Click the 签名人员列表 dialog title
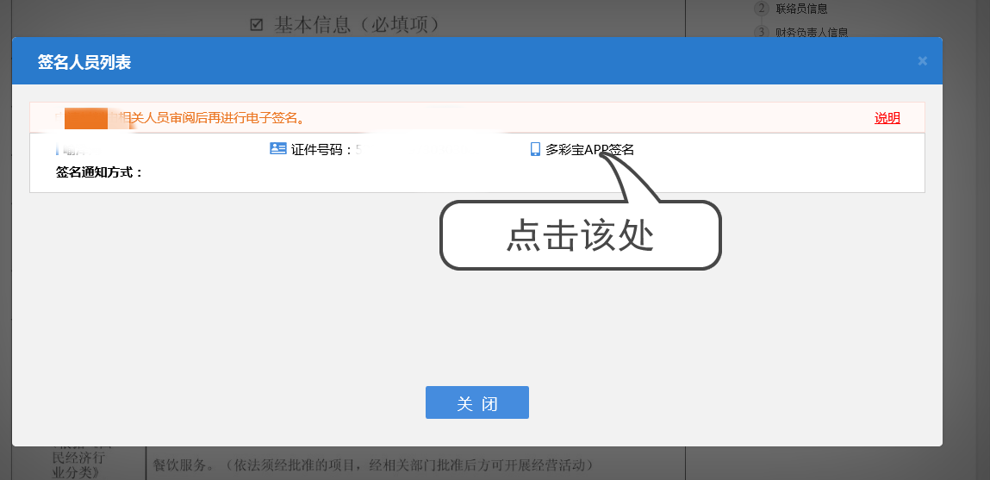Image resolution: width=990 pixels, height=480 pixels. pyautogui.click(x=84, y=62)
